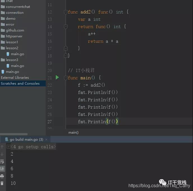The image size is (193, 191).
Task: Open main.go under lesson2
Action: tap(17, 54)
